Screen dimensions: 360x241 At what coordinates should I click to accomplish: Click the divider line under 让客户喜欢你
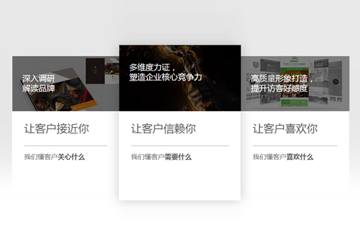pyautogui.click(x=295, y=146)
